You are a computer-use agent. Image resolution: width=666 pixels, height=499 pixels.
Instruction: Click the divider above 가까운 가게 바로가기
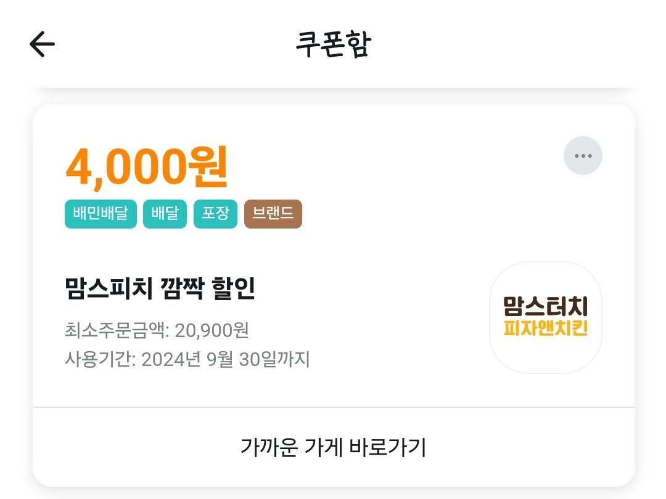pyautogui.click(x=334, y=407)
